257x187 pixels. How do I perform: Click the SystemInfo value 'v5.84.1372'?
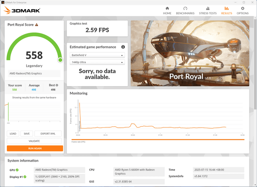click(218, 176)
